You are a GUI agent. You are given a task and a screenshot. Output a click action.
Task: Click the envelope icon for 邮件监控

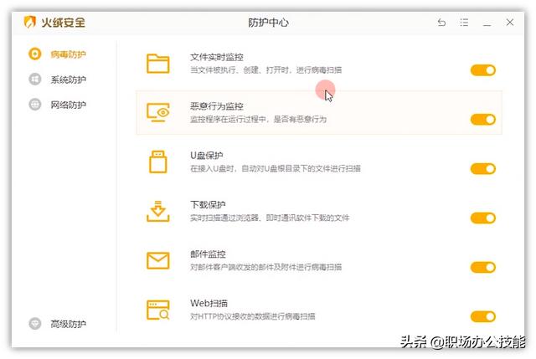click(158, 260)
